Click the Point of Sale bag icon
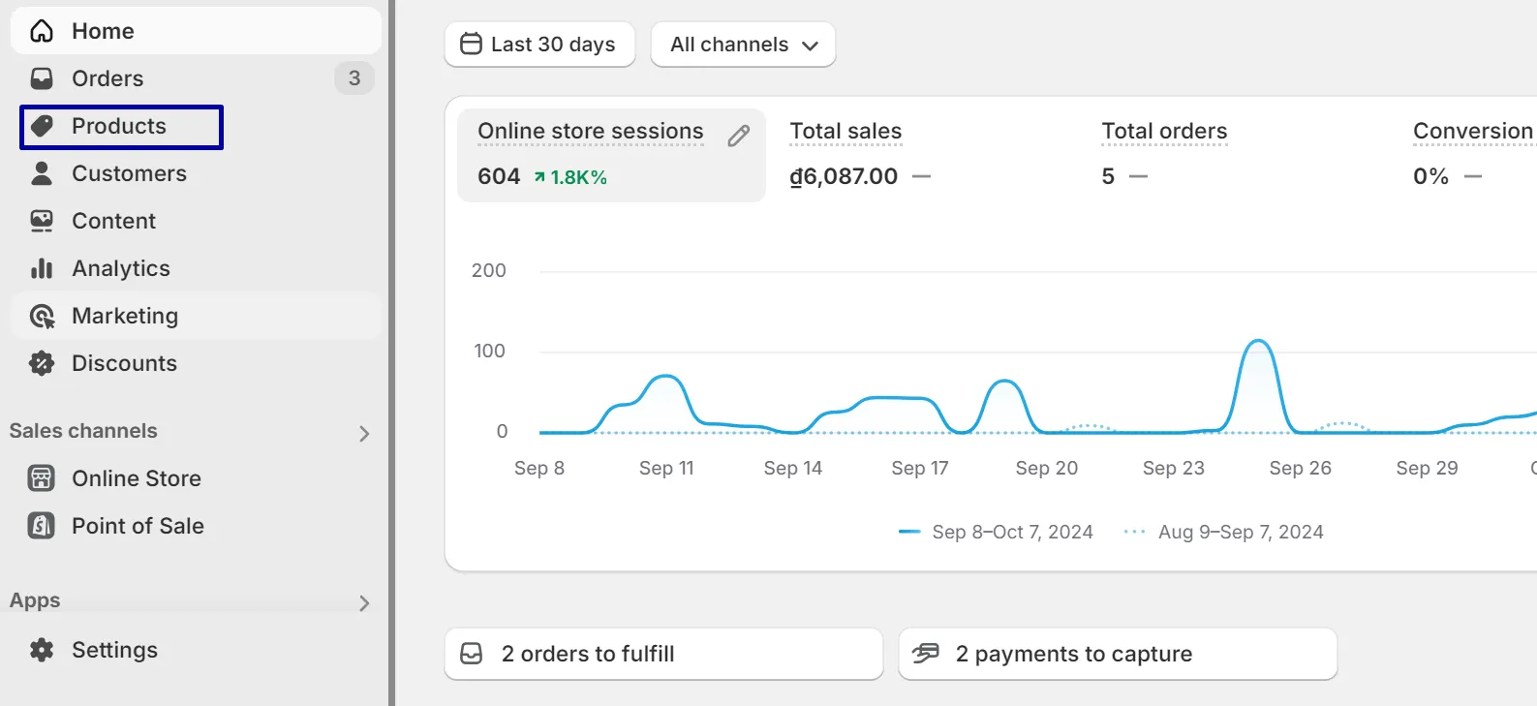This screenshot has width=1537, height=706. 42,526
